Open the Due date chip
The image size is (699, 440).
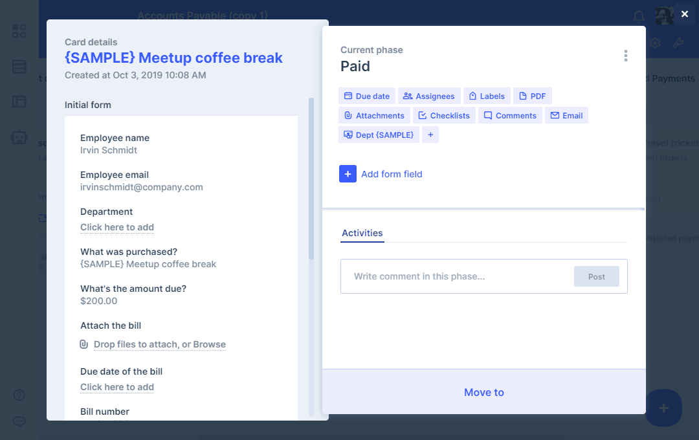pos(366,96)
